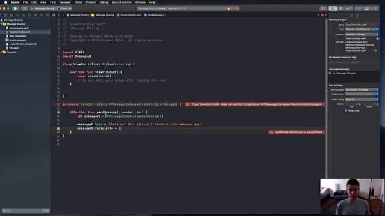
Task: Open the Navigate menu
Action: coord(65,2)
